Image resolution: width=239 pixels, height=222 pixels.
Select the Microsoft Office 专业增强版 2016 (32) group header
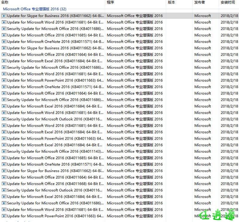coord(35,9)
